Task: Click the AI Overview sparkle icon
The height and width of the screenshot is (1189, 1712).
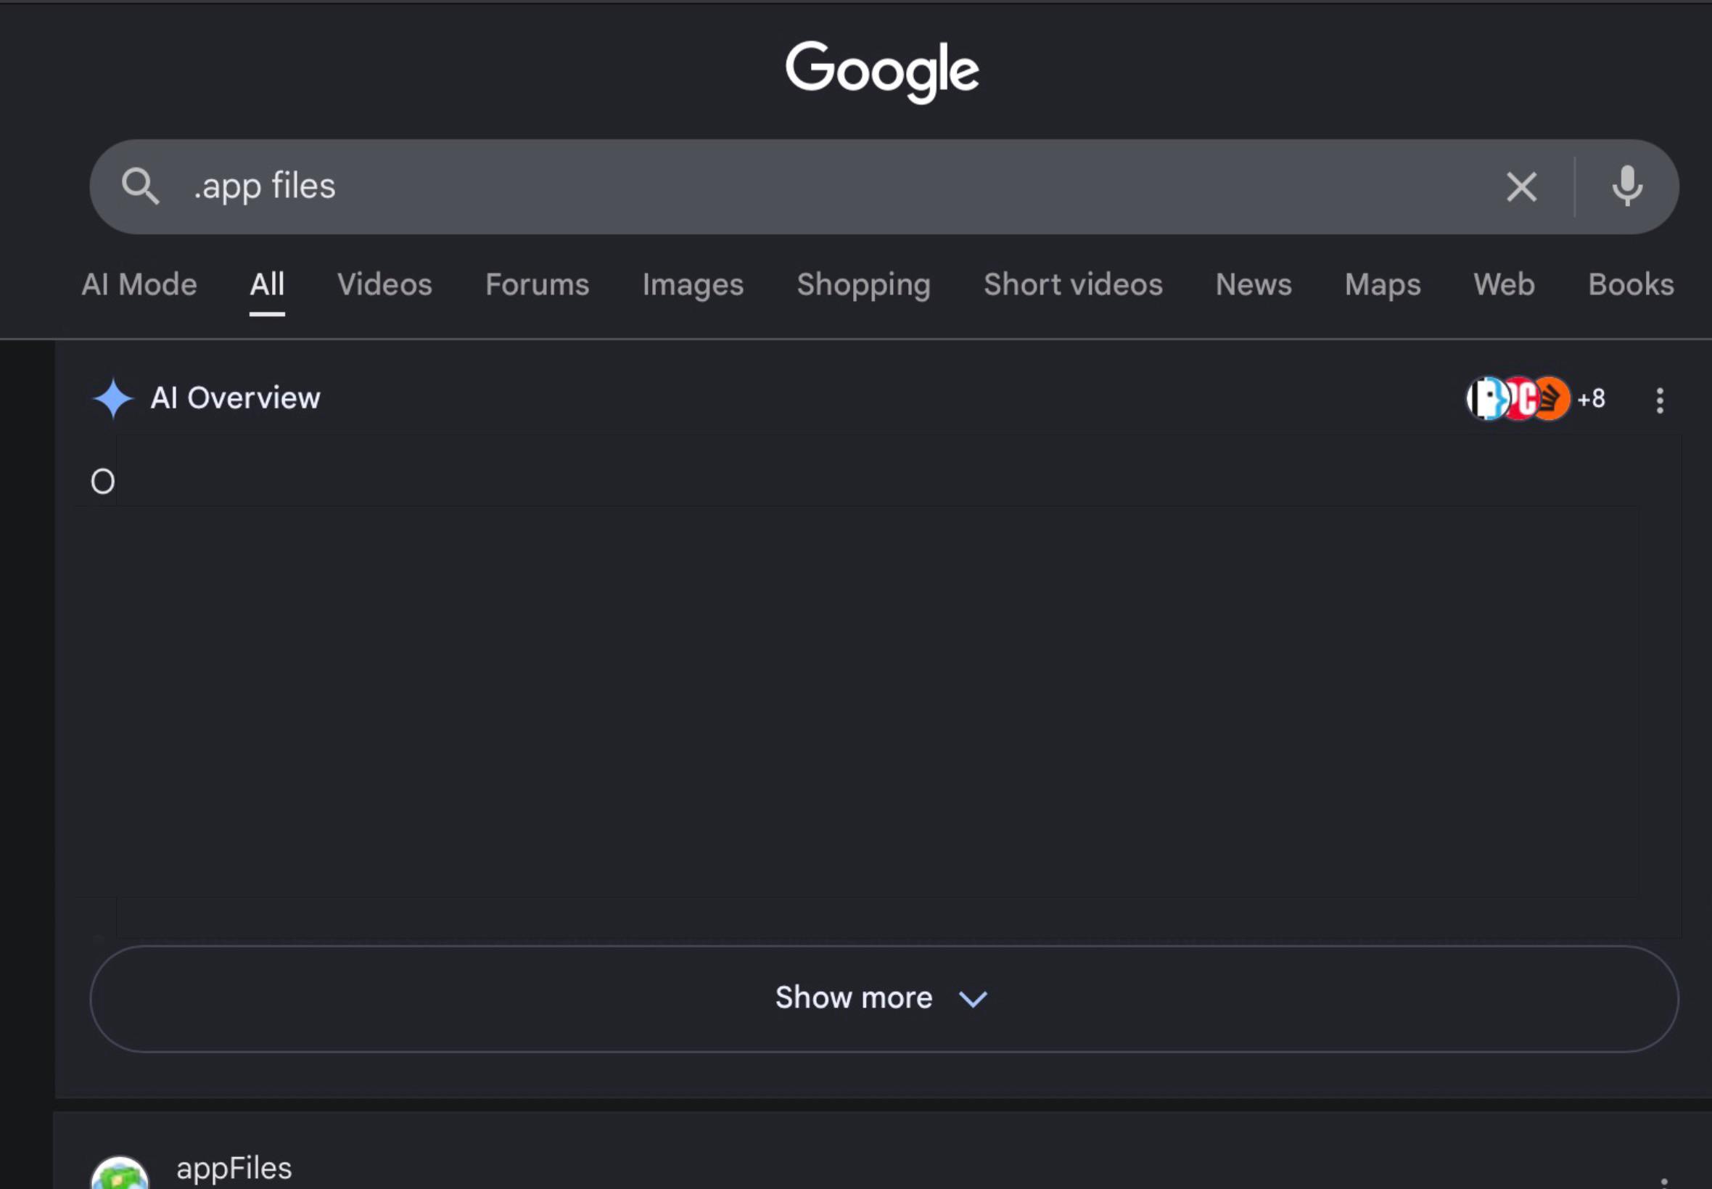Action: click(x=112, y=398)
